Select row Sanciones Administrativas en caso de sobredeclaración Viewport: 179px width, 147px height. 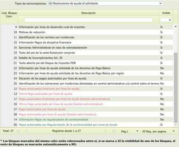pyautogui.click(x=87, y=48)
